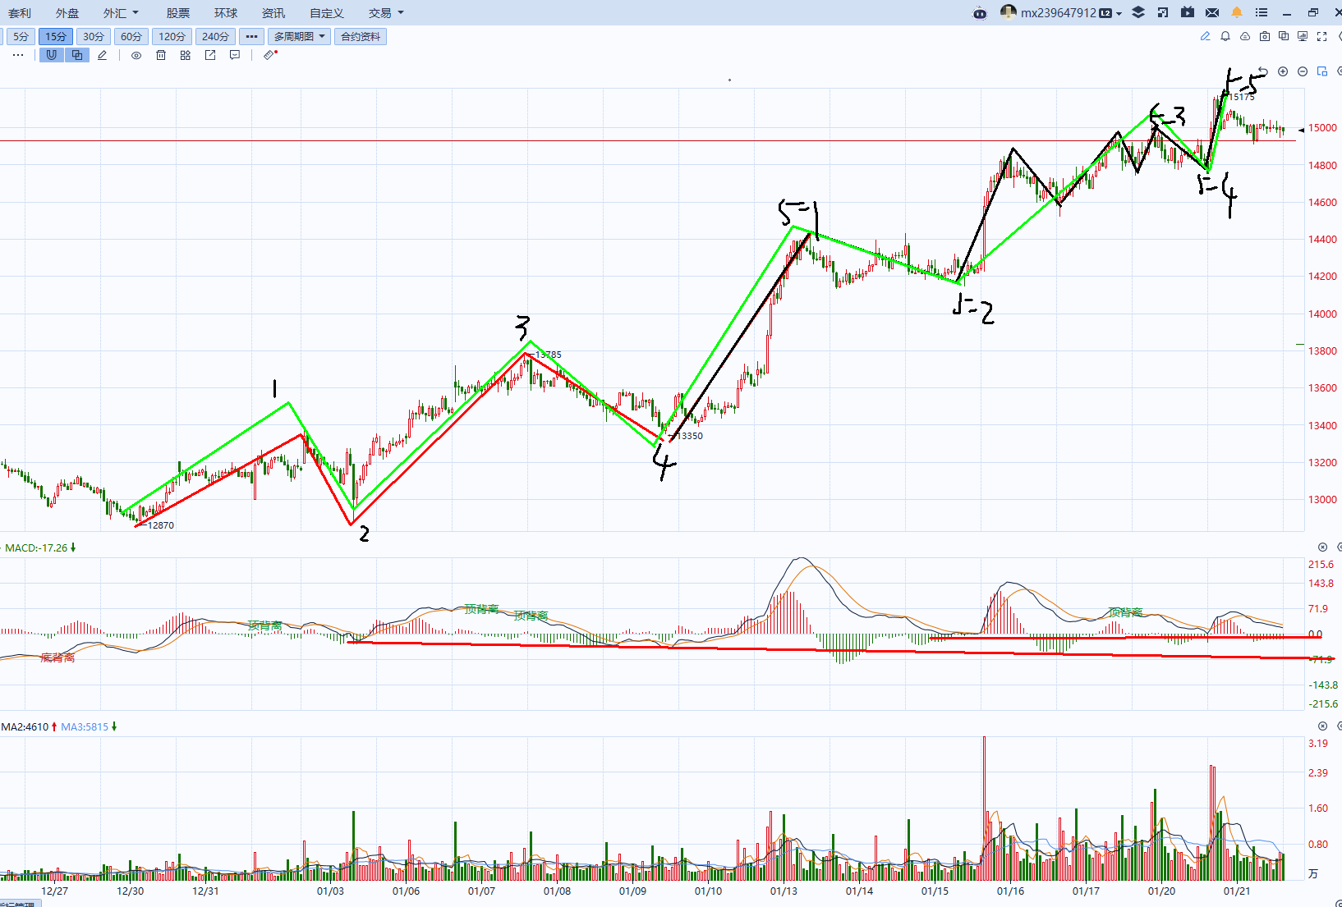Open the 套利 menu

20,13
